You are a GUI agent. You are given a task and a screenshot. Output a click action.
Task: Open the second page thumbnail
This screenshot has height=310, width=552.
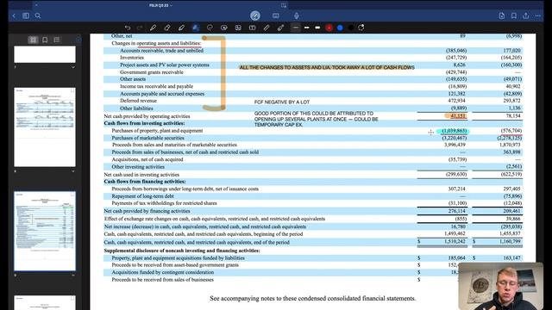click(x=45, y=127)
